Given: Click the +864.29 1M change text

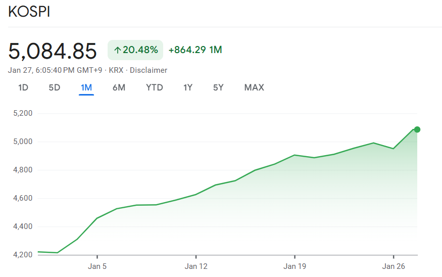Looking at the screenshot, I should [195, 50].
